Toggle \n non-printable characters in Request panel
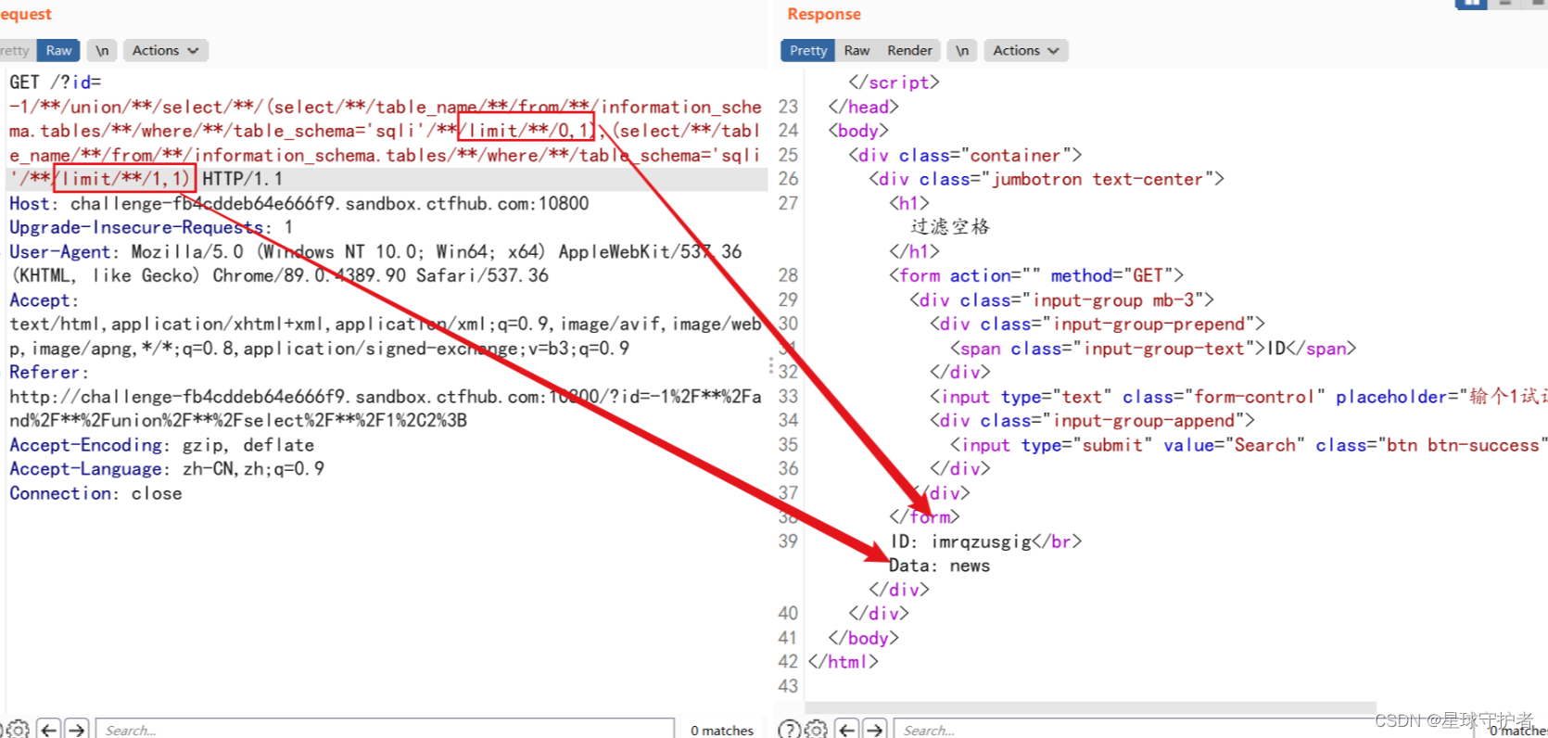The height and width of the screenshot is (738, 1548). tap(102, 50)
